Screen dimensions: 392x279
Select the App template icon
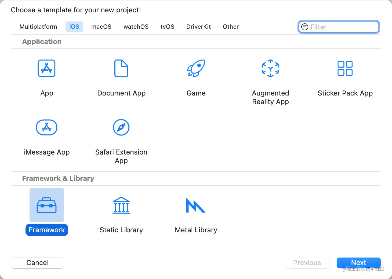coord(46,68)
